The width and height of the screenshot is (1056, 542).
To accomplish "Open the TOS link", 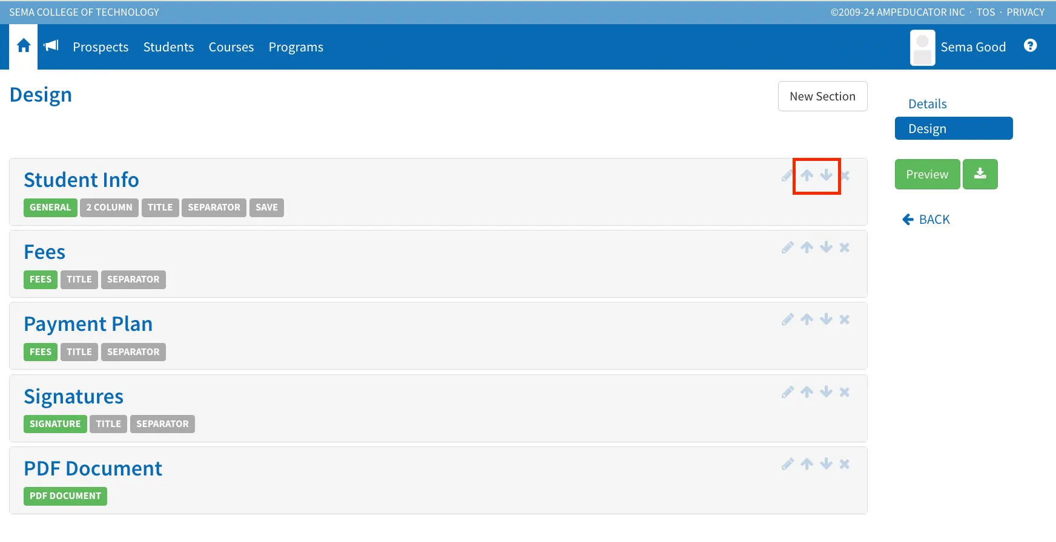I will pos(986,12).
